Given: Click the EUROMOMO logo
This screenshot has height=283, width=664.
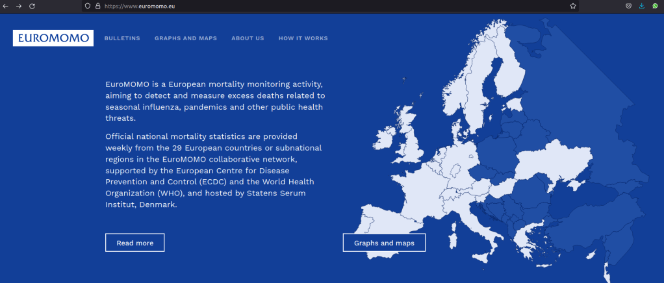Looking at the screenshot, I should click(x=53, y=38).
